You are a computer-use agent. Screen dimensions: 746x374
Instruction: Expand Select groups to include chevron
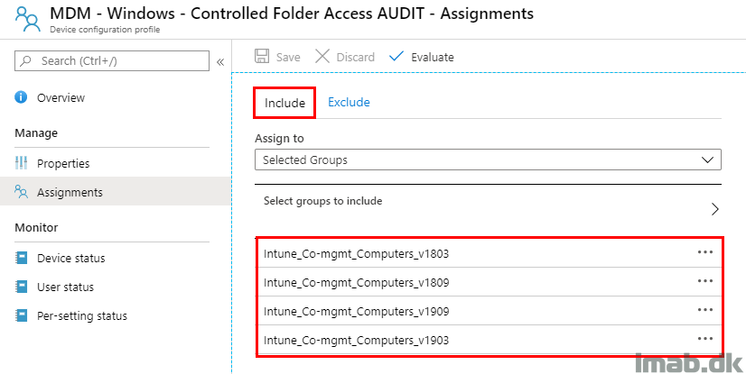pos(714,209)
